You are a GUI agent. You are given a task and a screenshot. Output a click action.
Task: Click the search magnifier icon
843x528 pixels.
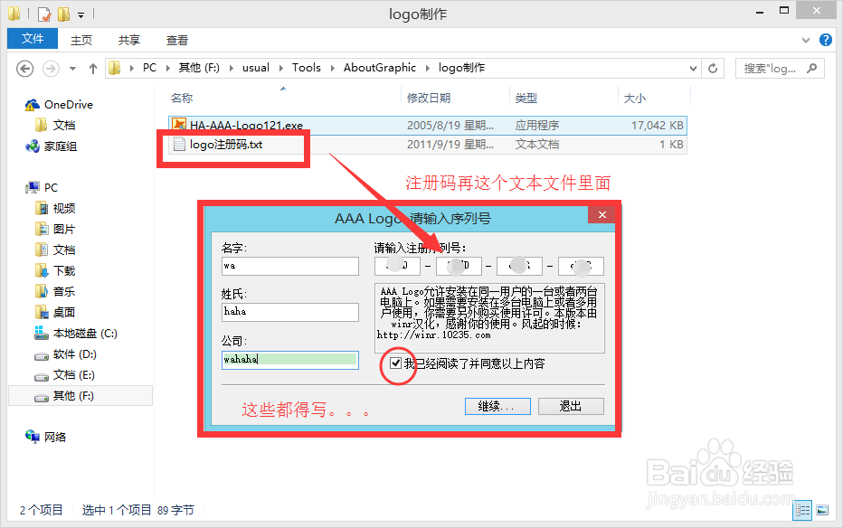[x=812, y=68]
